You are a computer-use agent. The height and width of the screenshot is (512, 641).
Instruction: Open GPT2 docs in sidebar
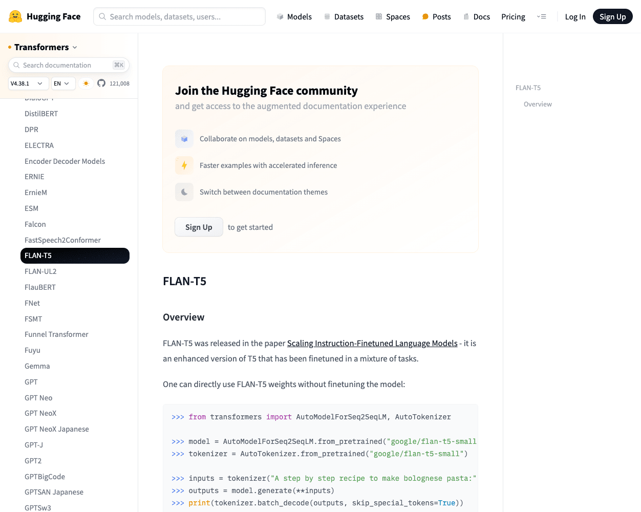[x=33, y=461]
